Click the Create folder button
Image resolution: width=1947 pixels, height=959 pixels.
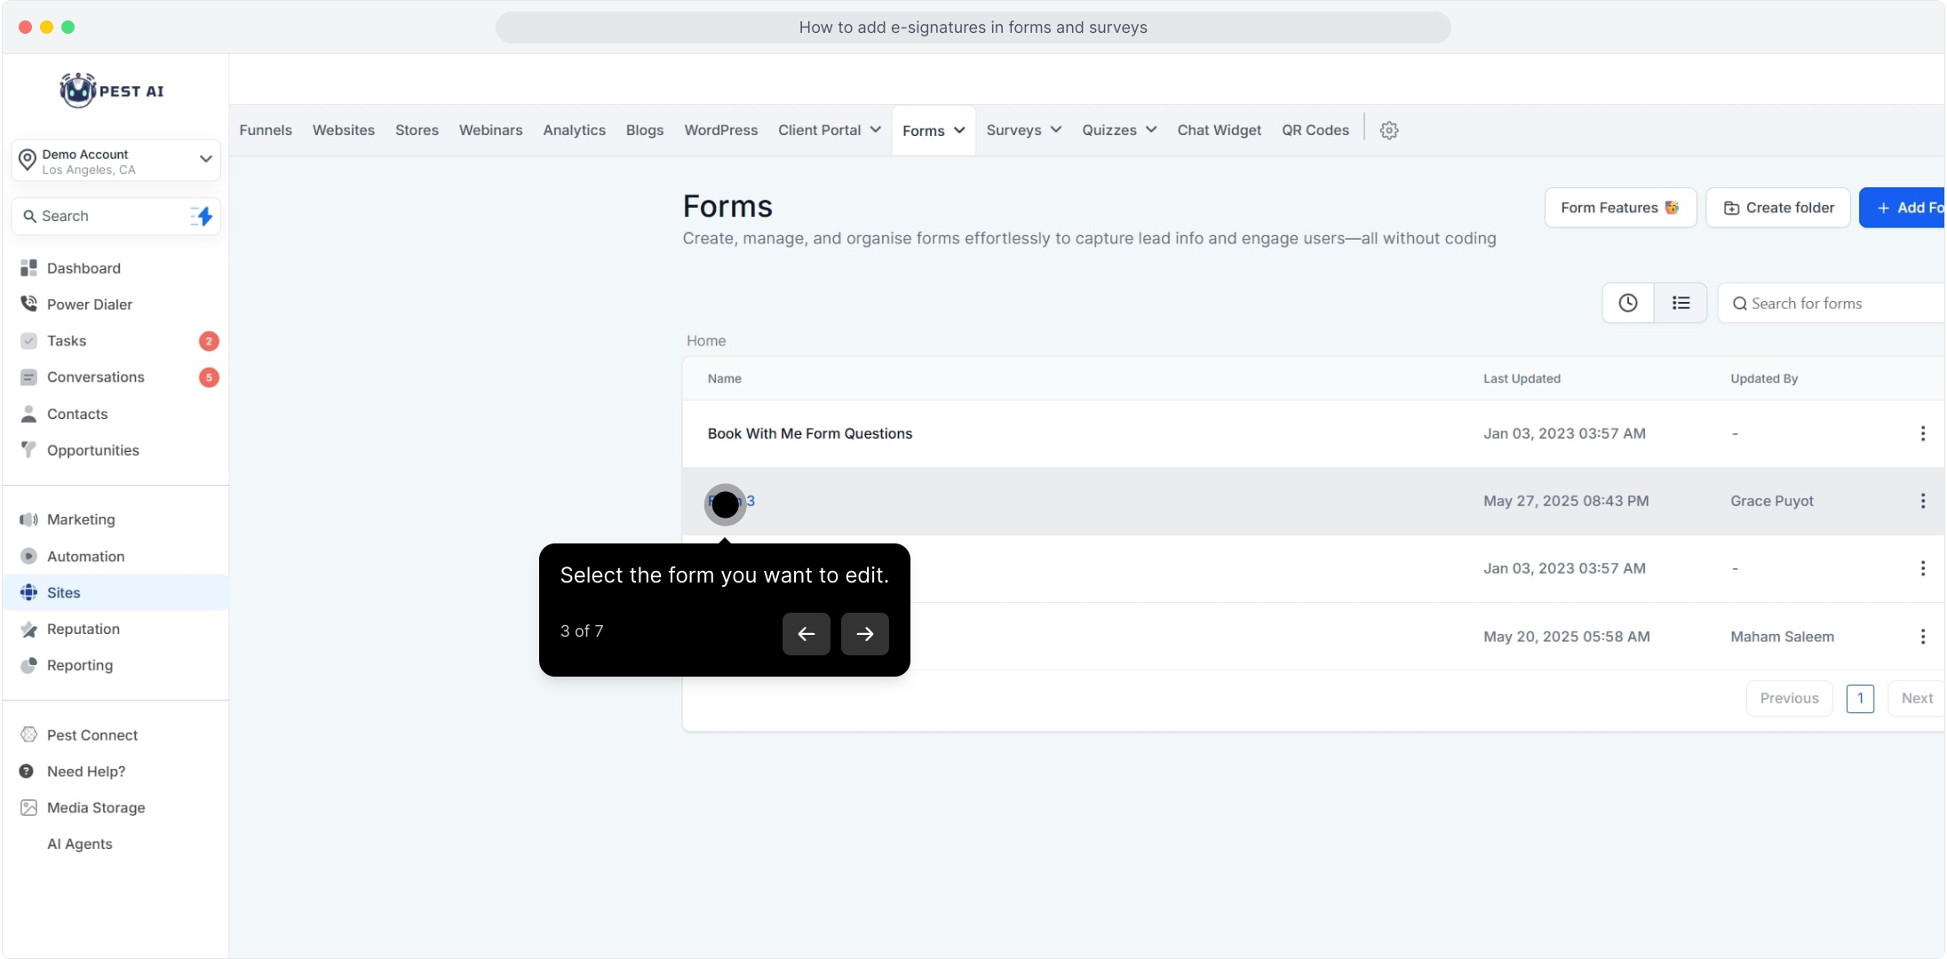(1778, 208)
